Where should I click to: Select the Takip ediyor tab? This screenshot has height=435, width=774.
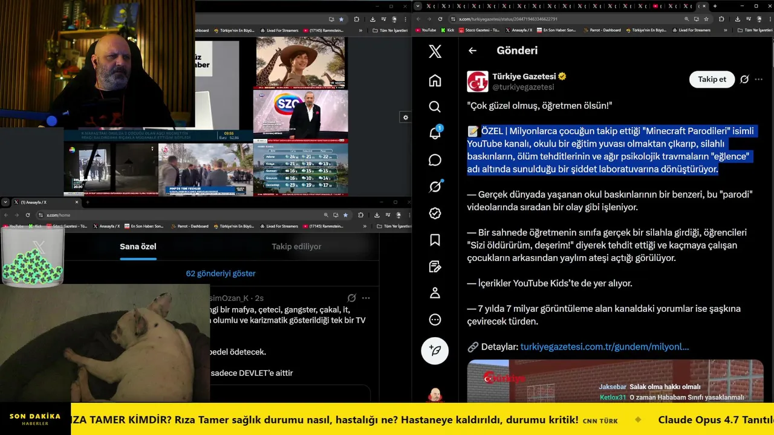click(296, 246)
